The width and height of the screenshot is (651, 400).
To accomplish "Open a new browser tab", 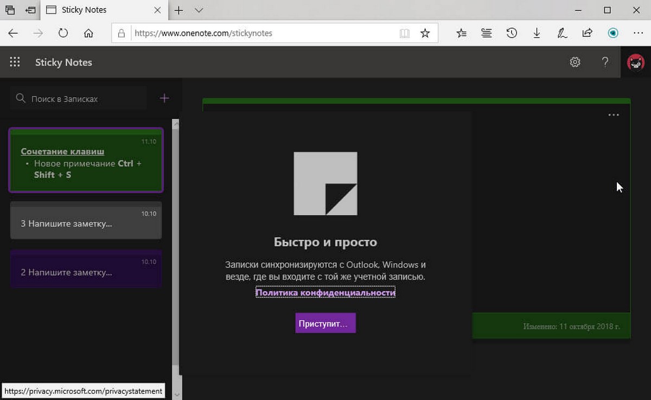I will [178, 10].
